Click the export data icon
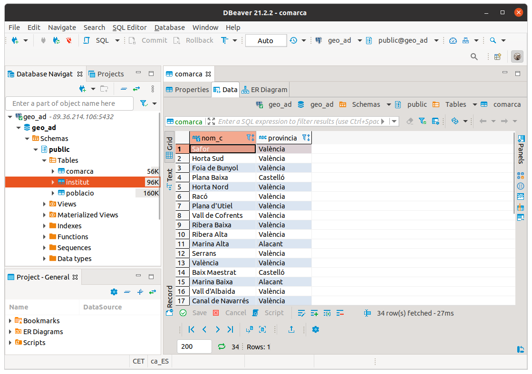This screenshot has width=532, height=374. pyautogui.click(x=291, y=329)
